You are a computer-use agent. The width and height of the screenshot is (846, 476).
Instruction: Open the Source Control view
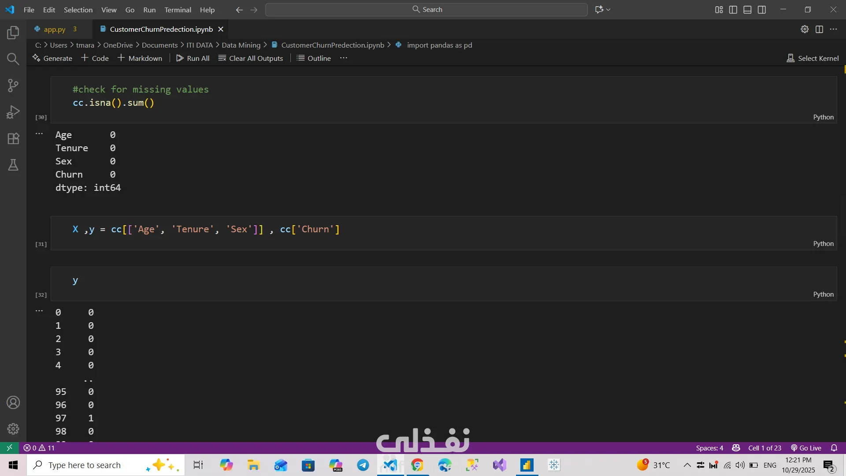pos(13,85)
